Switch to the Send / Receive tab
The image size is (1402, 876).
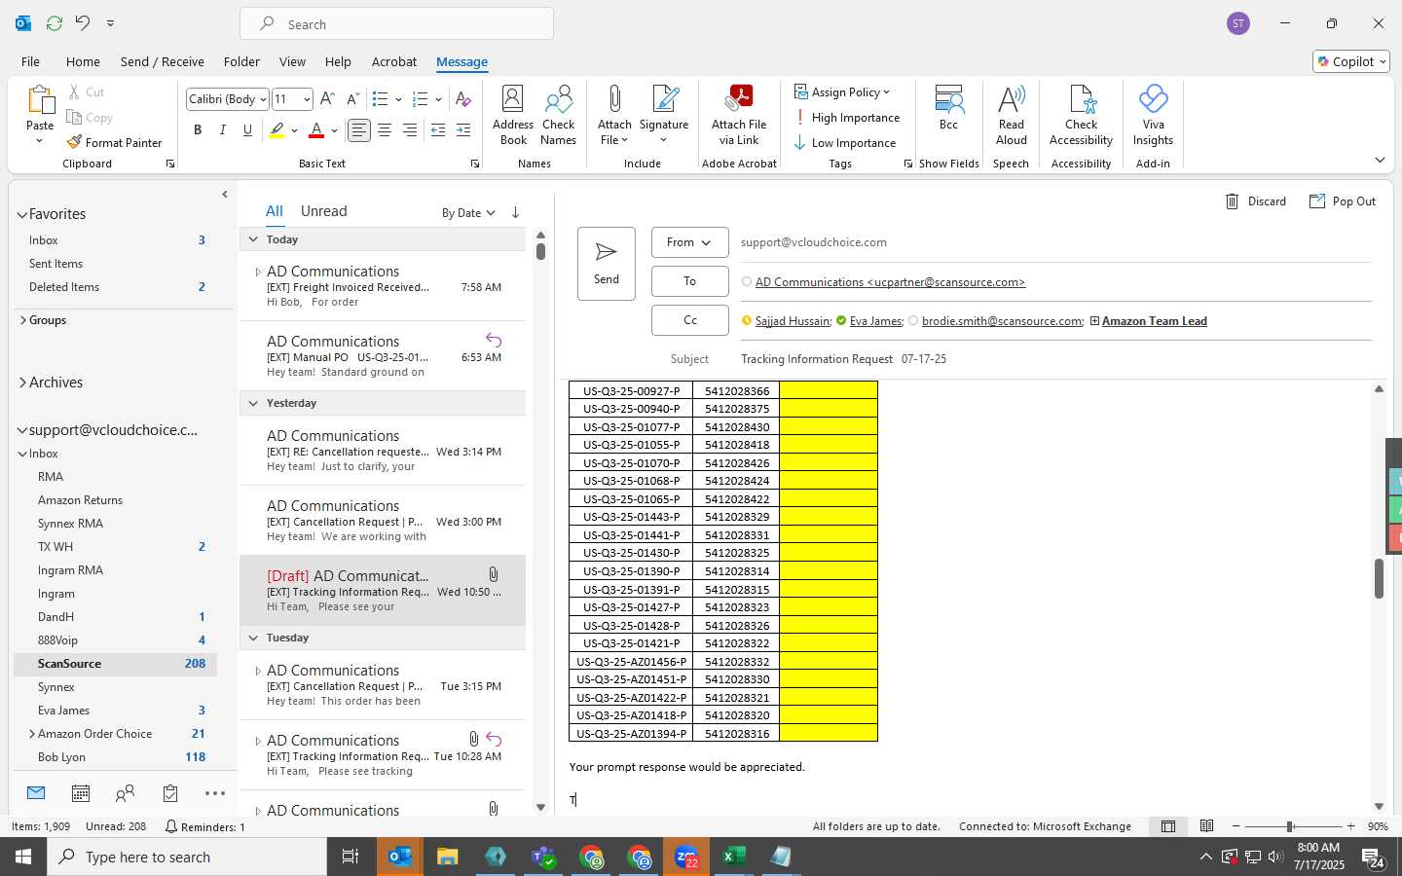tap(162, 61)
